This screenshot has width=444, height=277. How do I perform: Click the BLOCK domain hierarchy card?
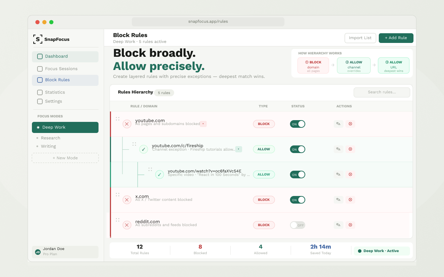313,65
